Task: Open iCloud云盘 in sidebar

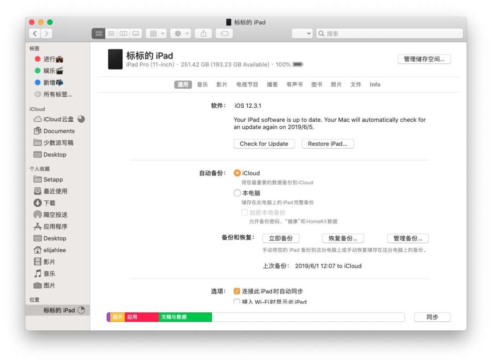Action: (x=54, y=119)
